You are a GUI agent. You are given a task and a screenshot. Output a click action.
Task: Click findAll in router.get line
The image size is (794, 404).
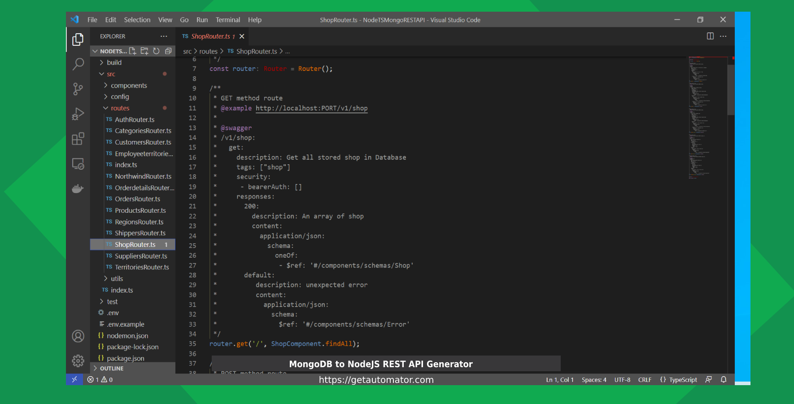point(339,344)
